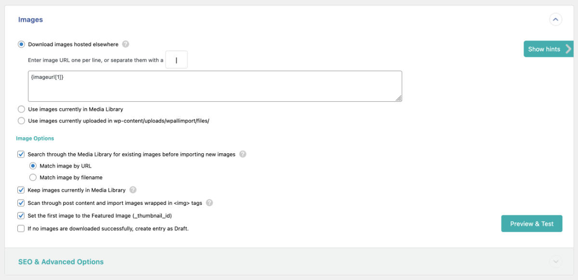This screenshot has height=280, width=578.
Task: Select Download images hosted elsewhere
Action: tap(21, 44)
